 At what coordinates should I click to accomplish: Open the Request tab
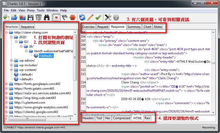click(x=103, y=27)
